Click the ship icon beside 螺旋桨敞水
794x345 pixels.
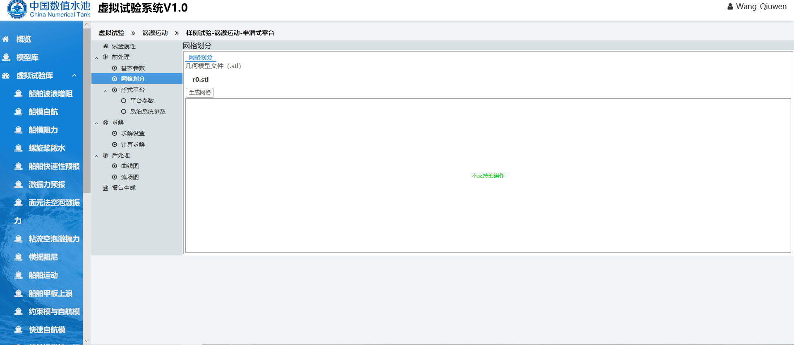[x=19, y=148]
